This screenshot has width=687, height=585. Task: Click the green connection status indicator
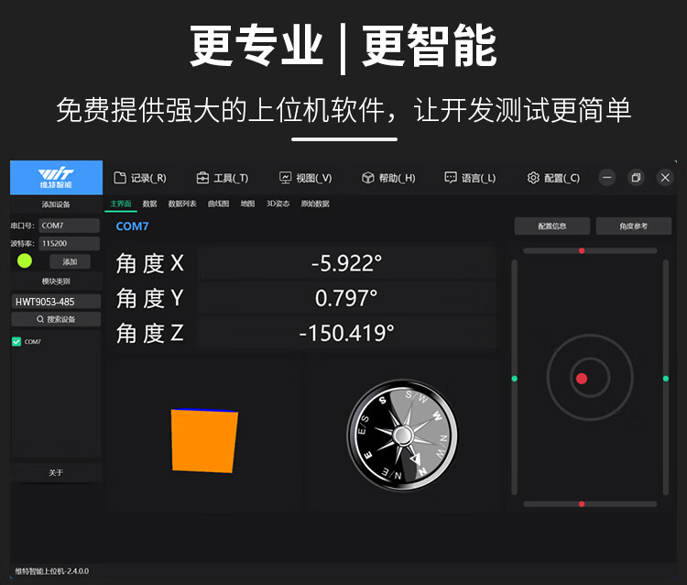tap(25, 261)
